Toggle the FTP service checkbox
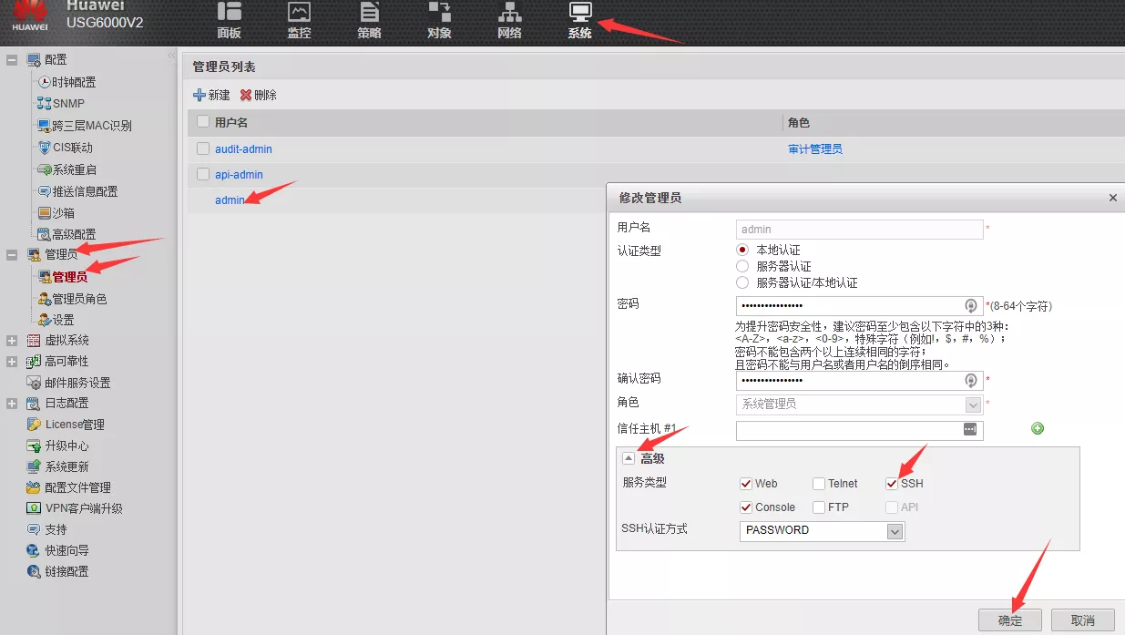Viewport: 1125px width, 635px height. 820,507
